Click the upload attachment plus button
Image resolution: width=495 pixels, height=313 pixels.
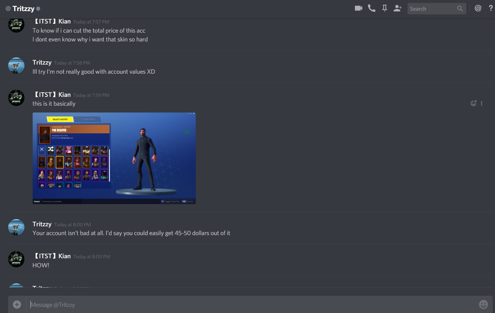(x=17, y=305)
